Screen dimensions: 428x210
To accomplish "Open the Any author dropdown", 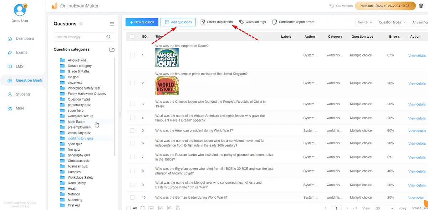I will 419,22.
